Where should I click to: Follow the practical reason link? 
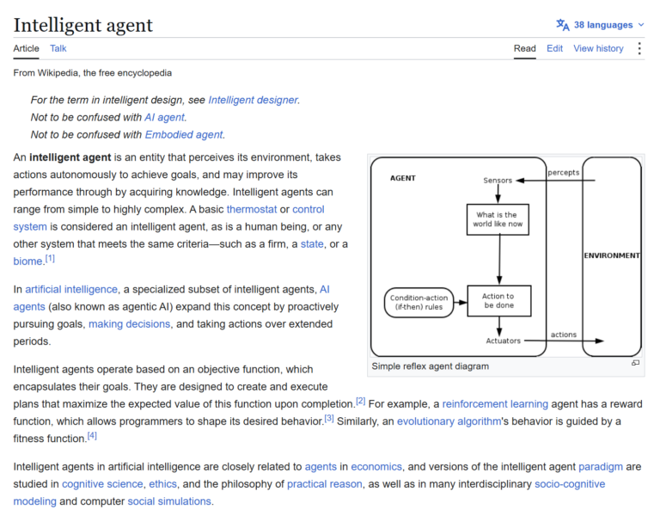pos(325,484)
